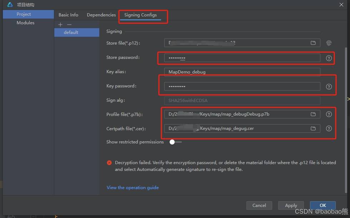Click help icon next to Key password
This screenshot has height=218, width=350.
(x=329, y=87)
